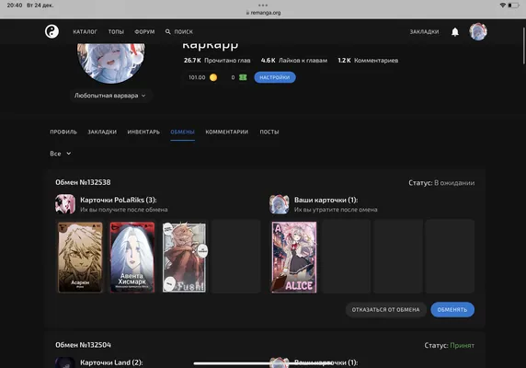Click '26.7K Прочитано глав' stat
526x368 pixels.
pos(217,61)
